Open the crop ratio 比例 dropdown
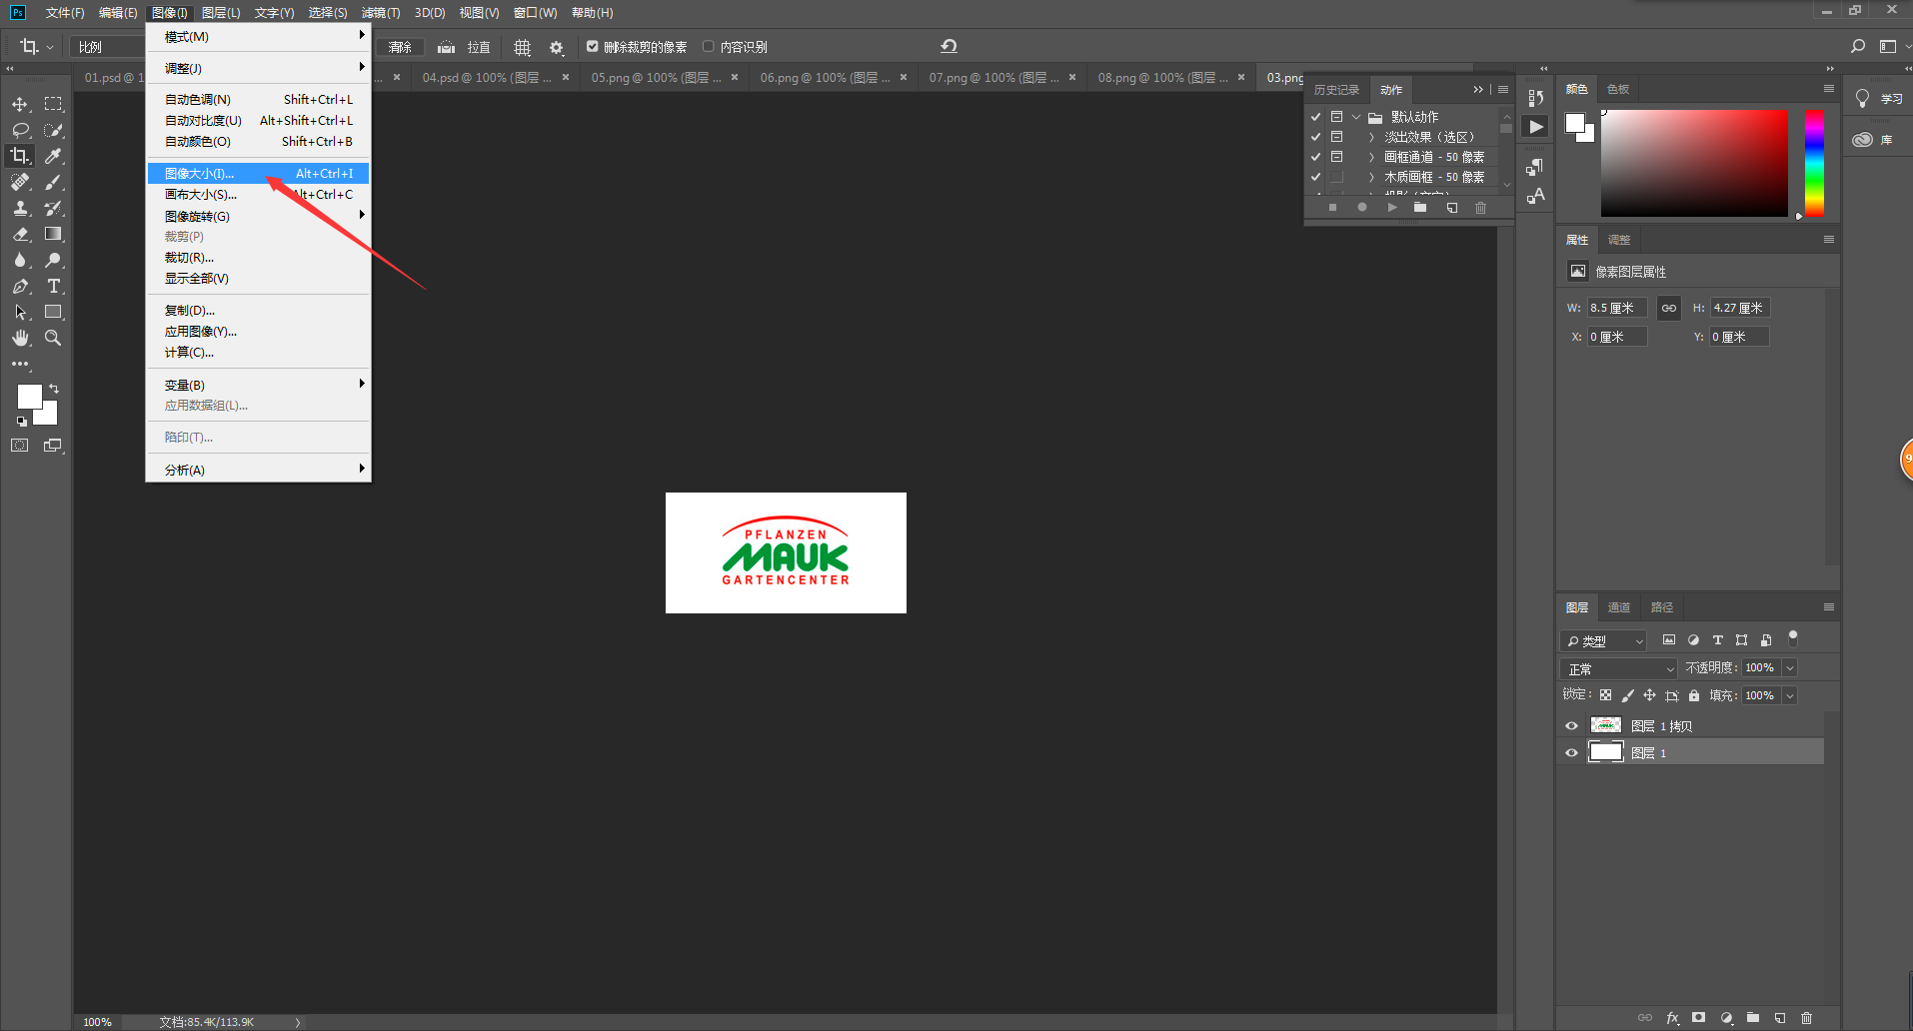 coord(108,47)
